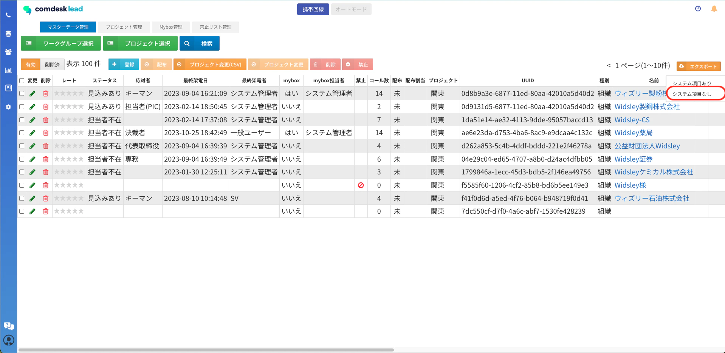Image resolution: width=725 pixels, height=353 pixels.
Task: Switch to プロジェクト管理 tab
Action: click(124, 27)
